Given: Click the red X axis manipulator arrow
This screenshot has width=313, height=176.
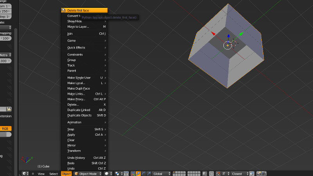Looking at the screenshot, I should (213, 34).
